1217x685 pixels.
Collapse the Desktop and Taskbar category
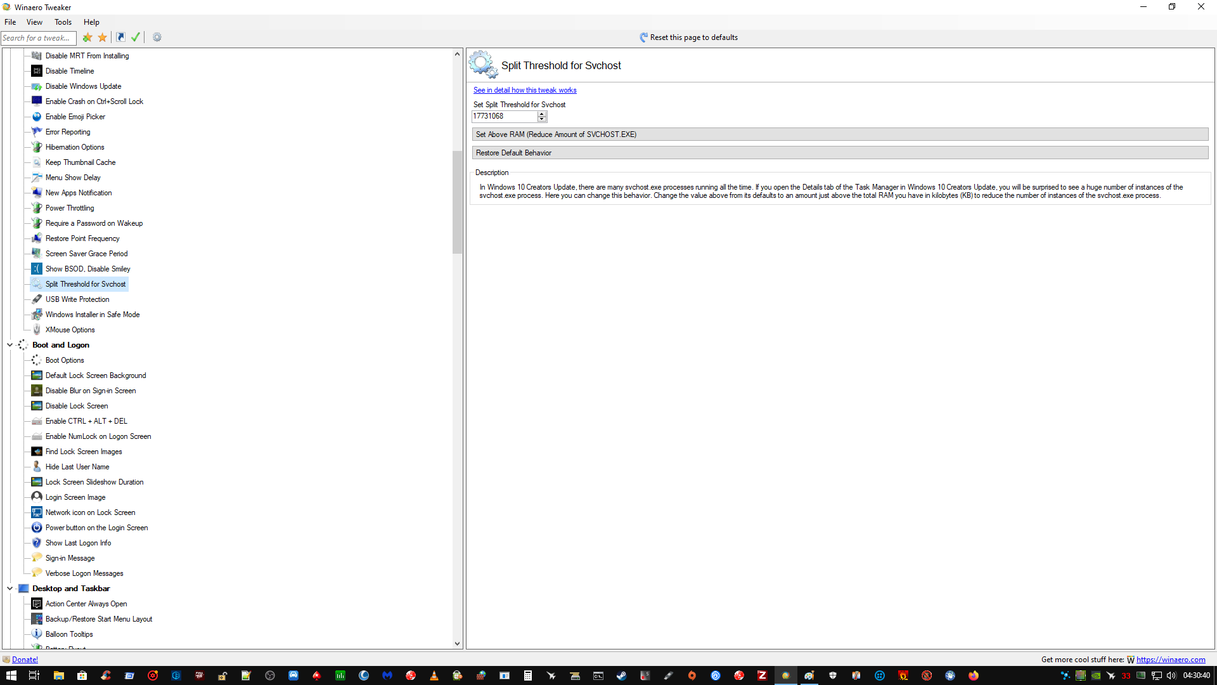pyautogui.click(x=10, y=589)
